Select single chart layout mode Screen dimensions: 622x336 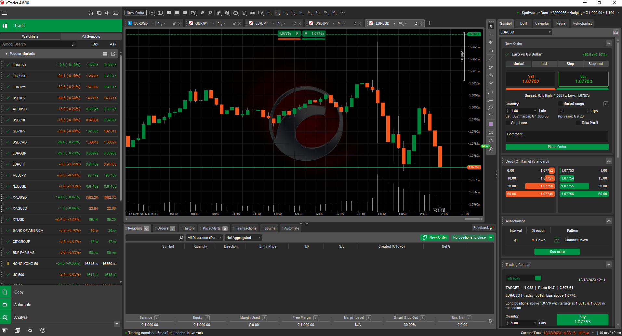pyautogui.click(x=177, y=13)
